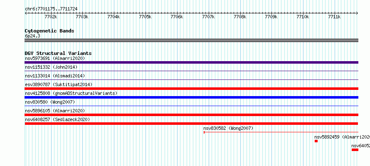Click the 7706k ruler tick label

177,17
